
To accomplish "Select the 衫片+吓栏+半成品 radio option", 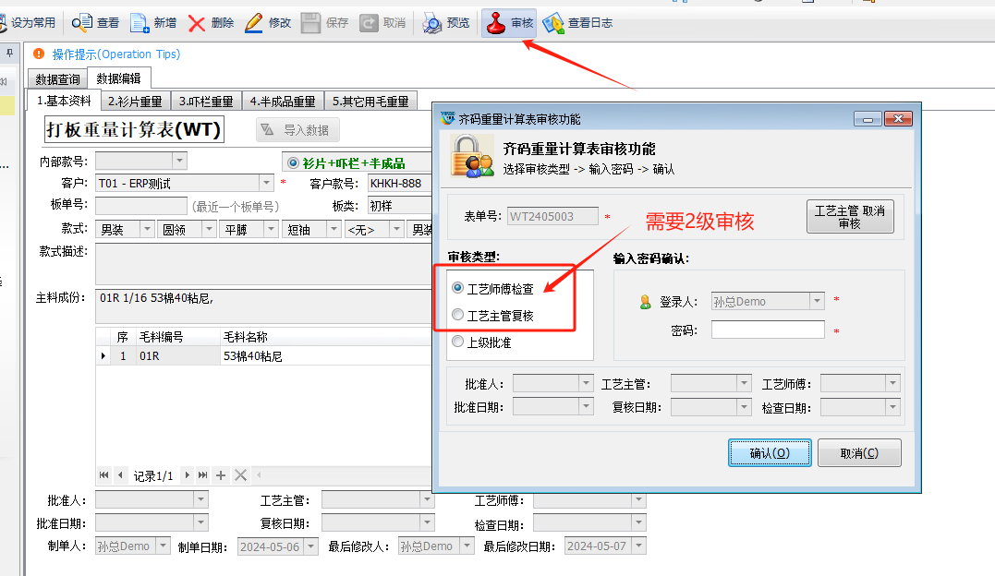I will (x=293, y=163).
